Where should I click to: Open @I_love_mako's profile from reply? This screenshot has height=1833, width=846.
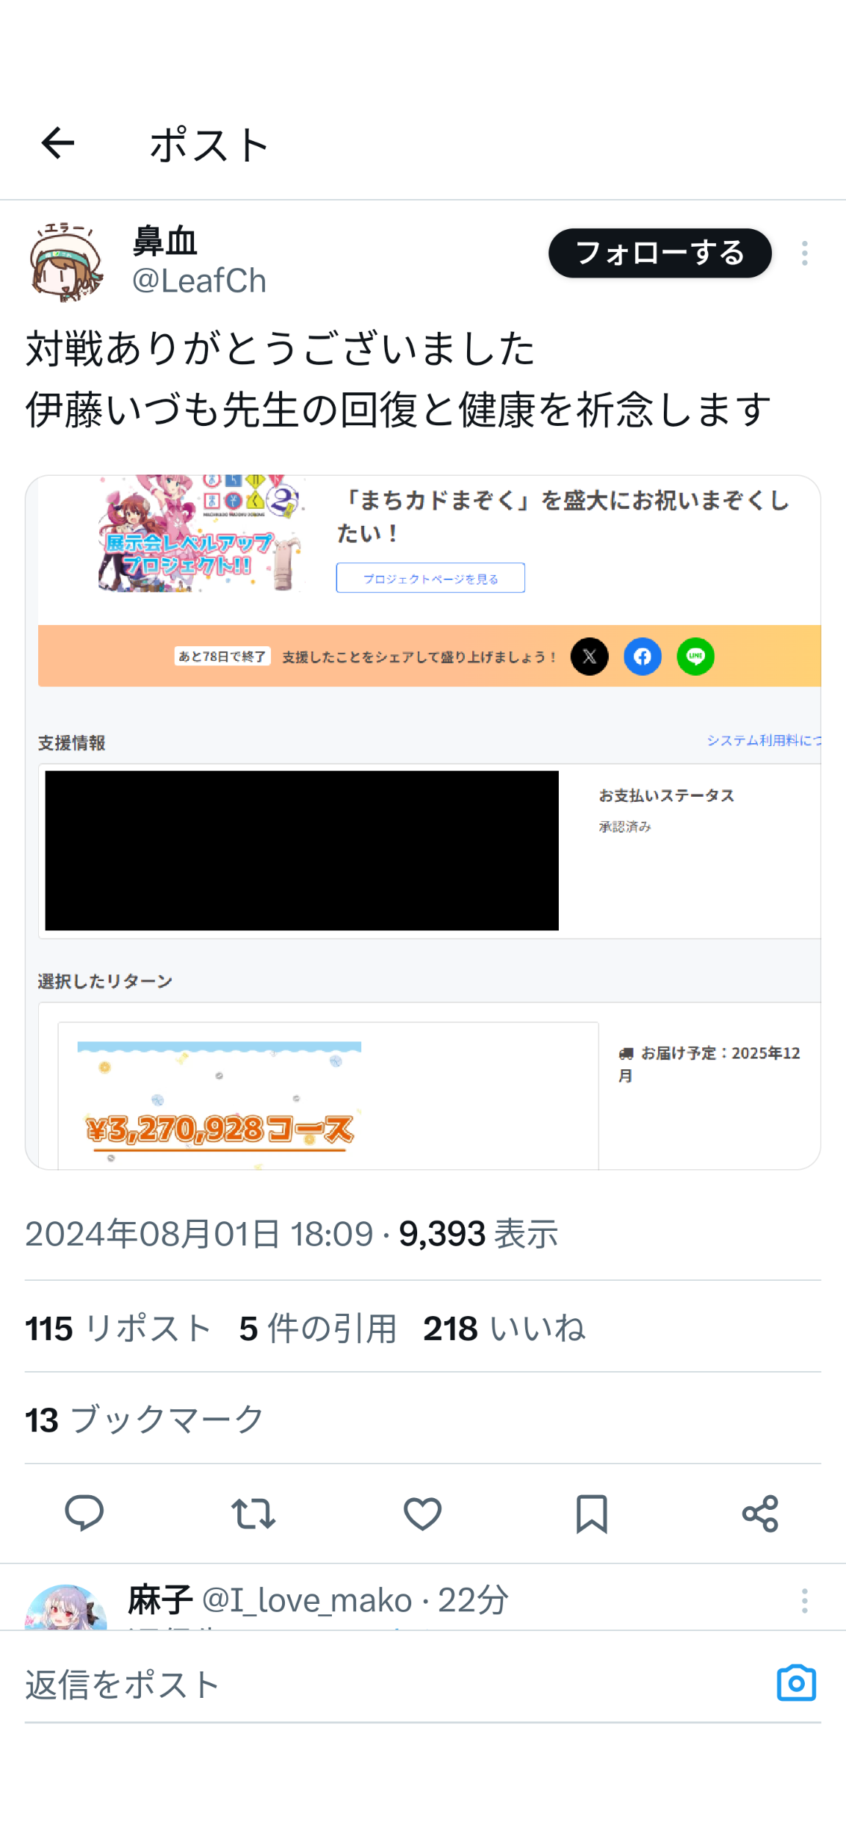(307, 1600)
